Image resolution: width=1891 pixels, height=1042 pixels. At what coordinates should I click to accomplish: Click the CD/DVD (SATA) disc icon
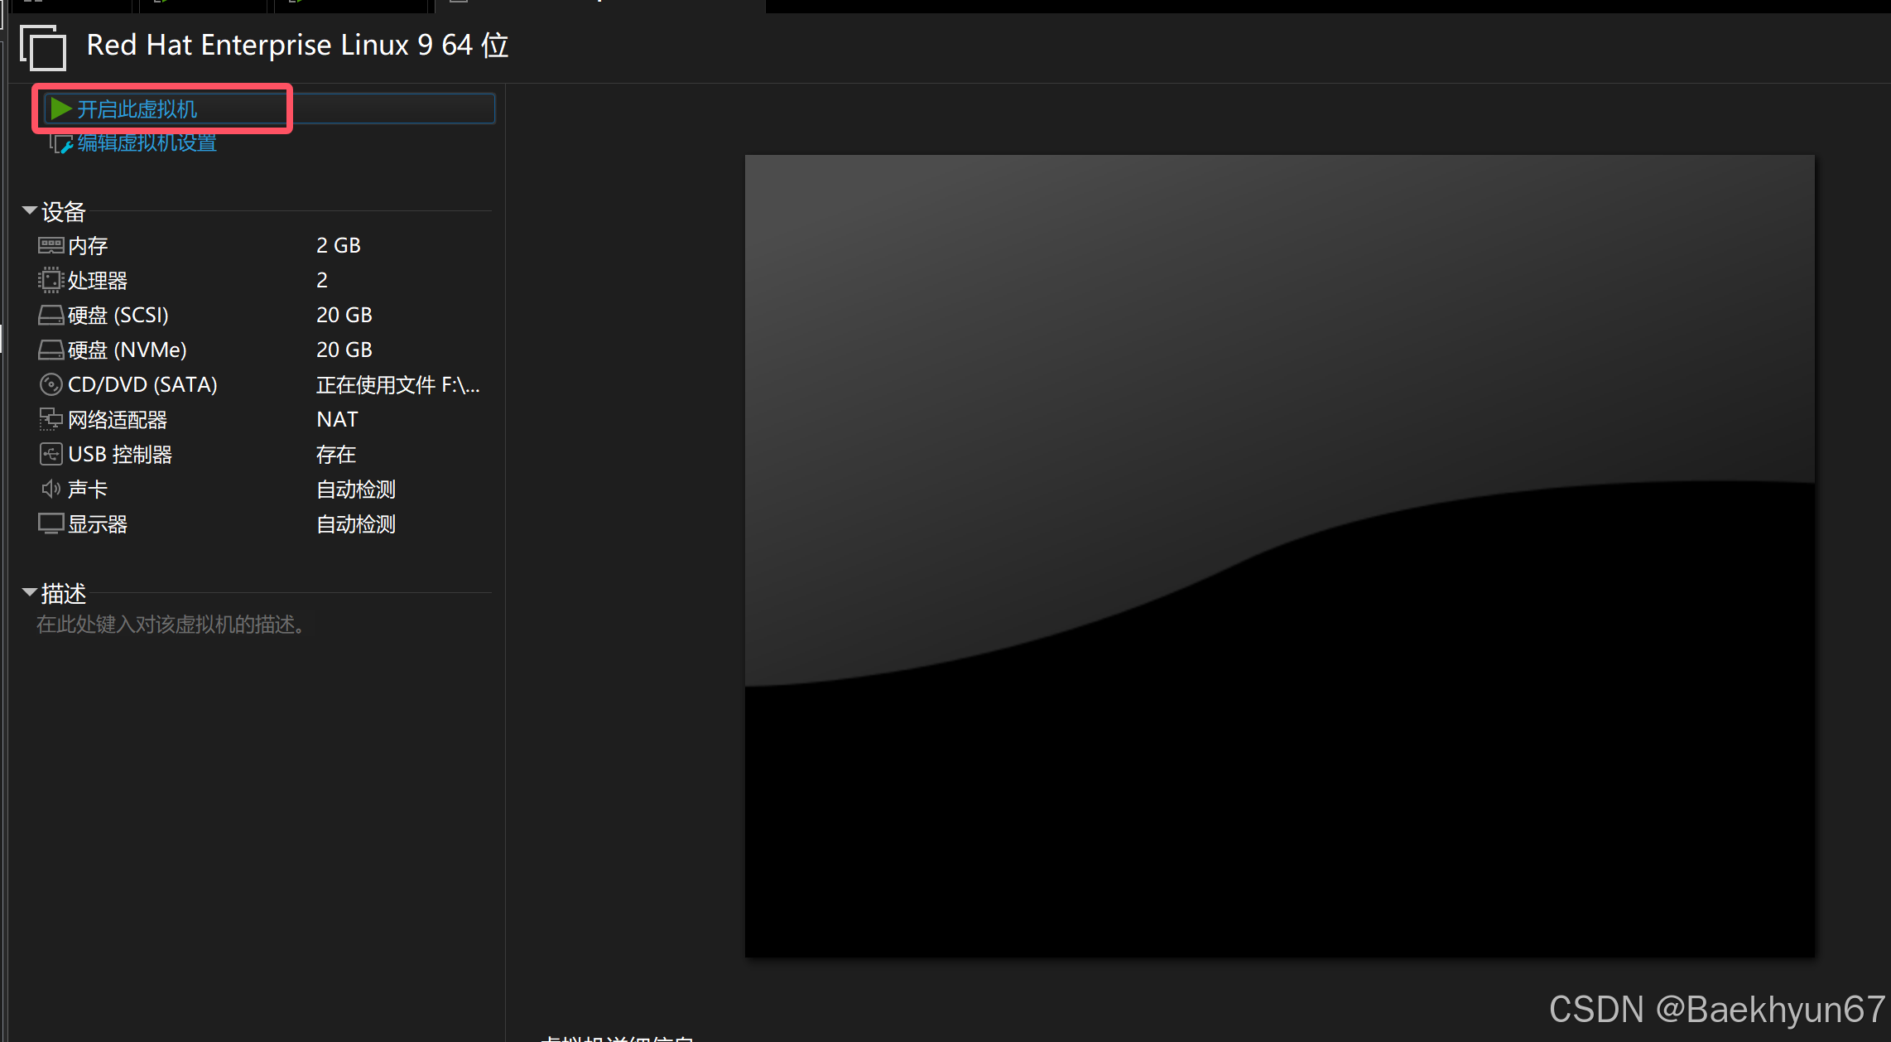[51, 384]
